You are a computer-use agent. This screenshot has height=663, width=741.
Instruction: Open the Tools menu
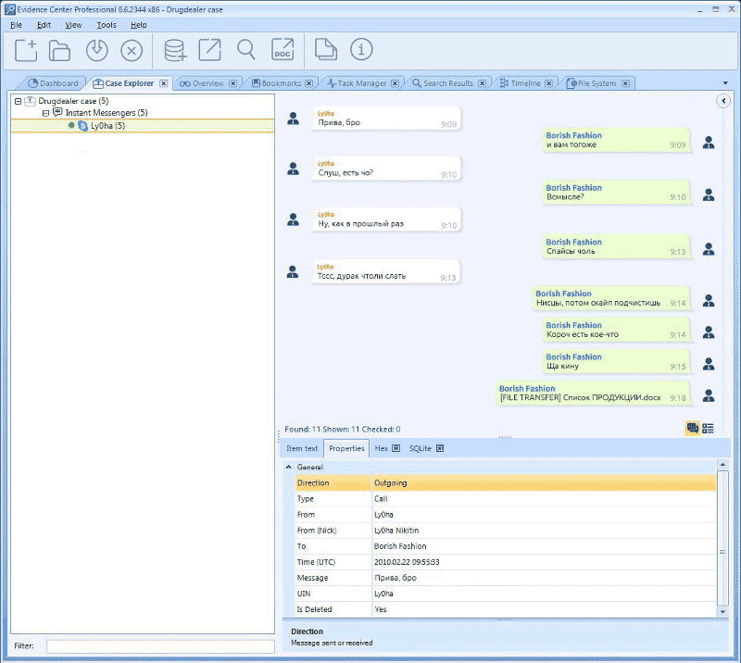[107, 25]
